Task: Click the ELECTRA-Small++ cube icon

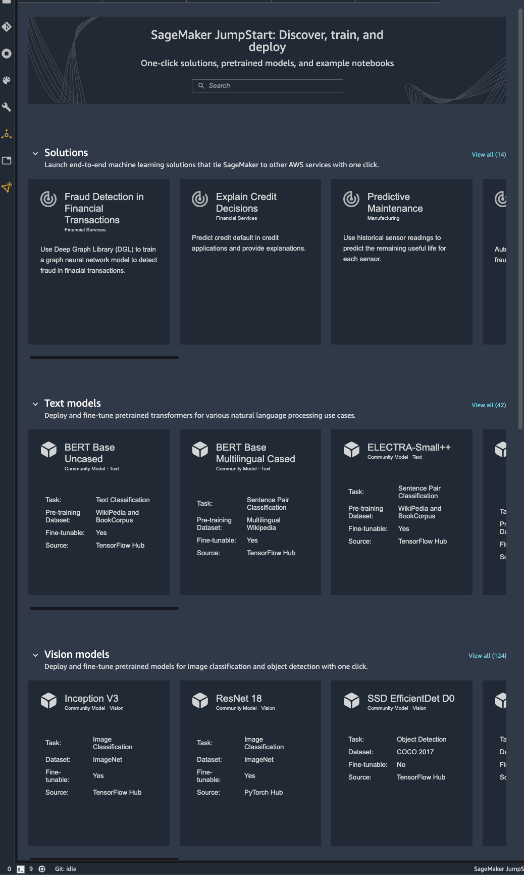Action: point(351,450)
